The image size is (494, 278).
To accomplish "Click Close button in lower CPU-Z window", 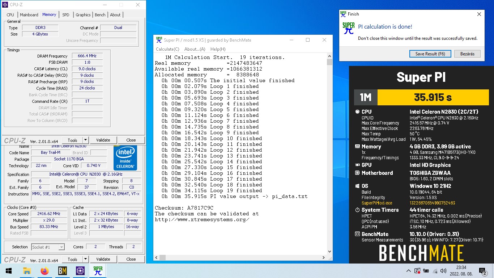I will (x=131, y=259).
